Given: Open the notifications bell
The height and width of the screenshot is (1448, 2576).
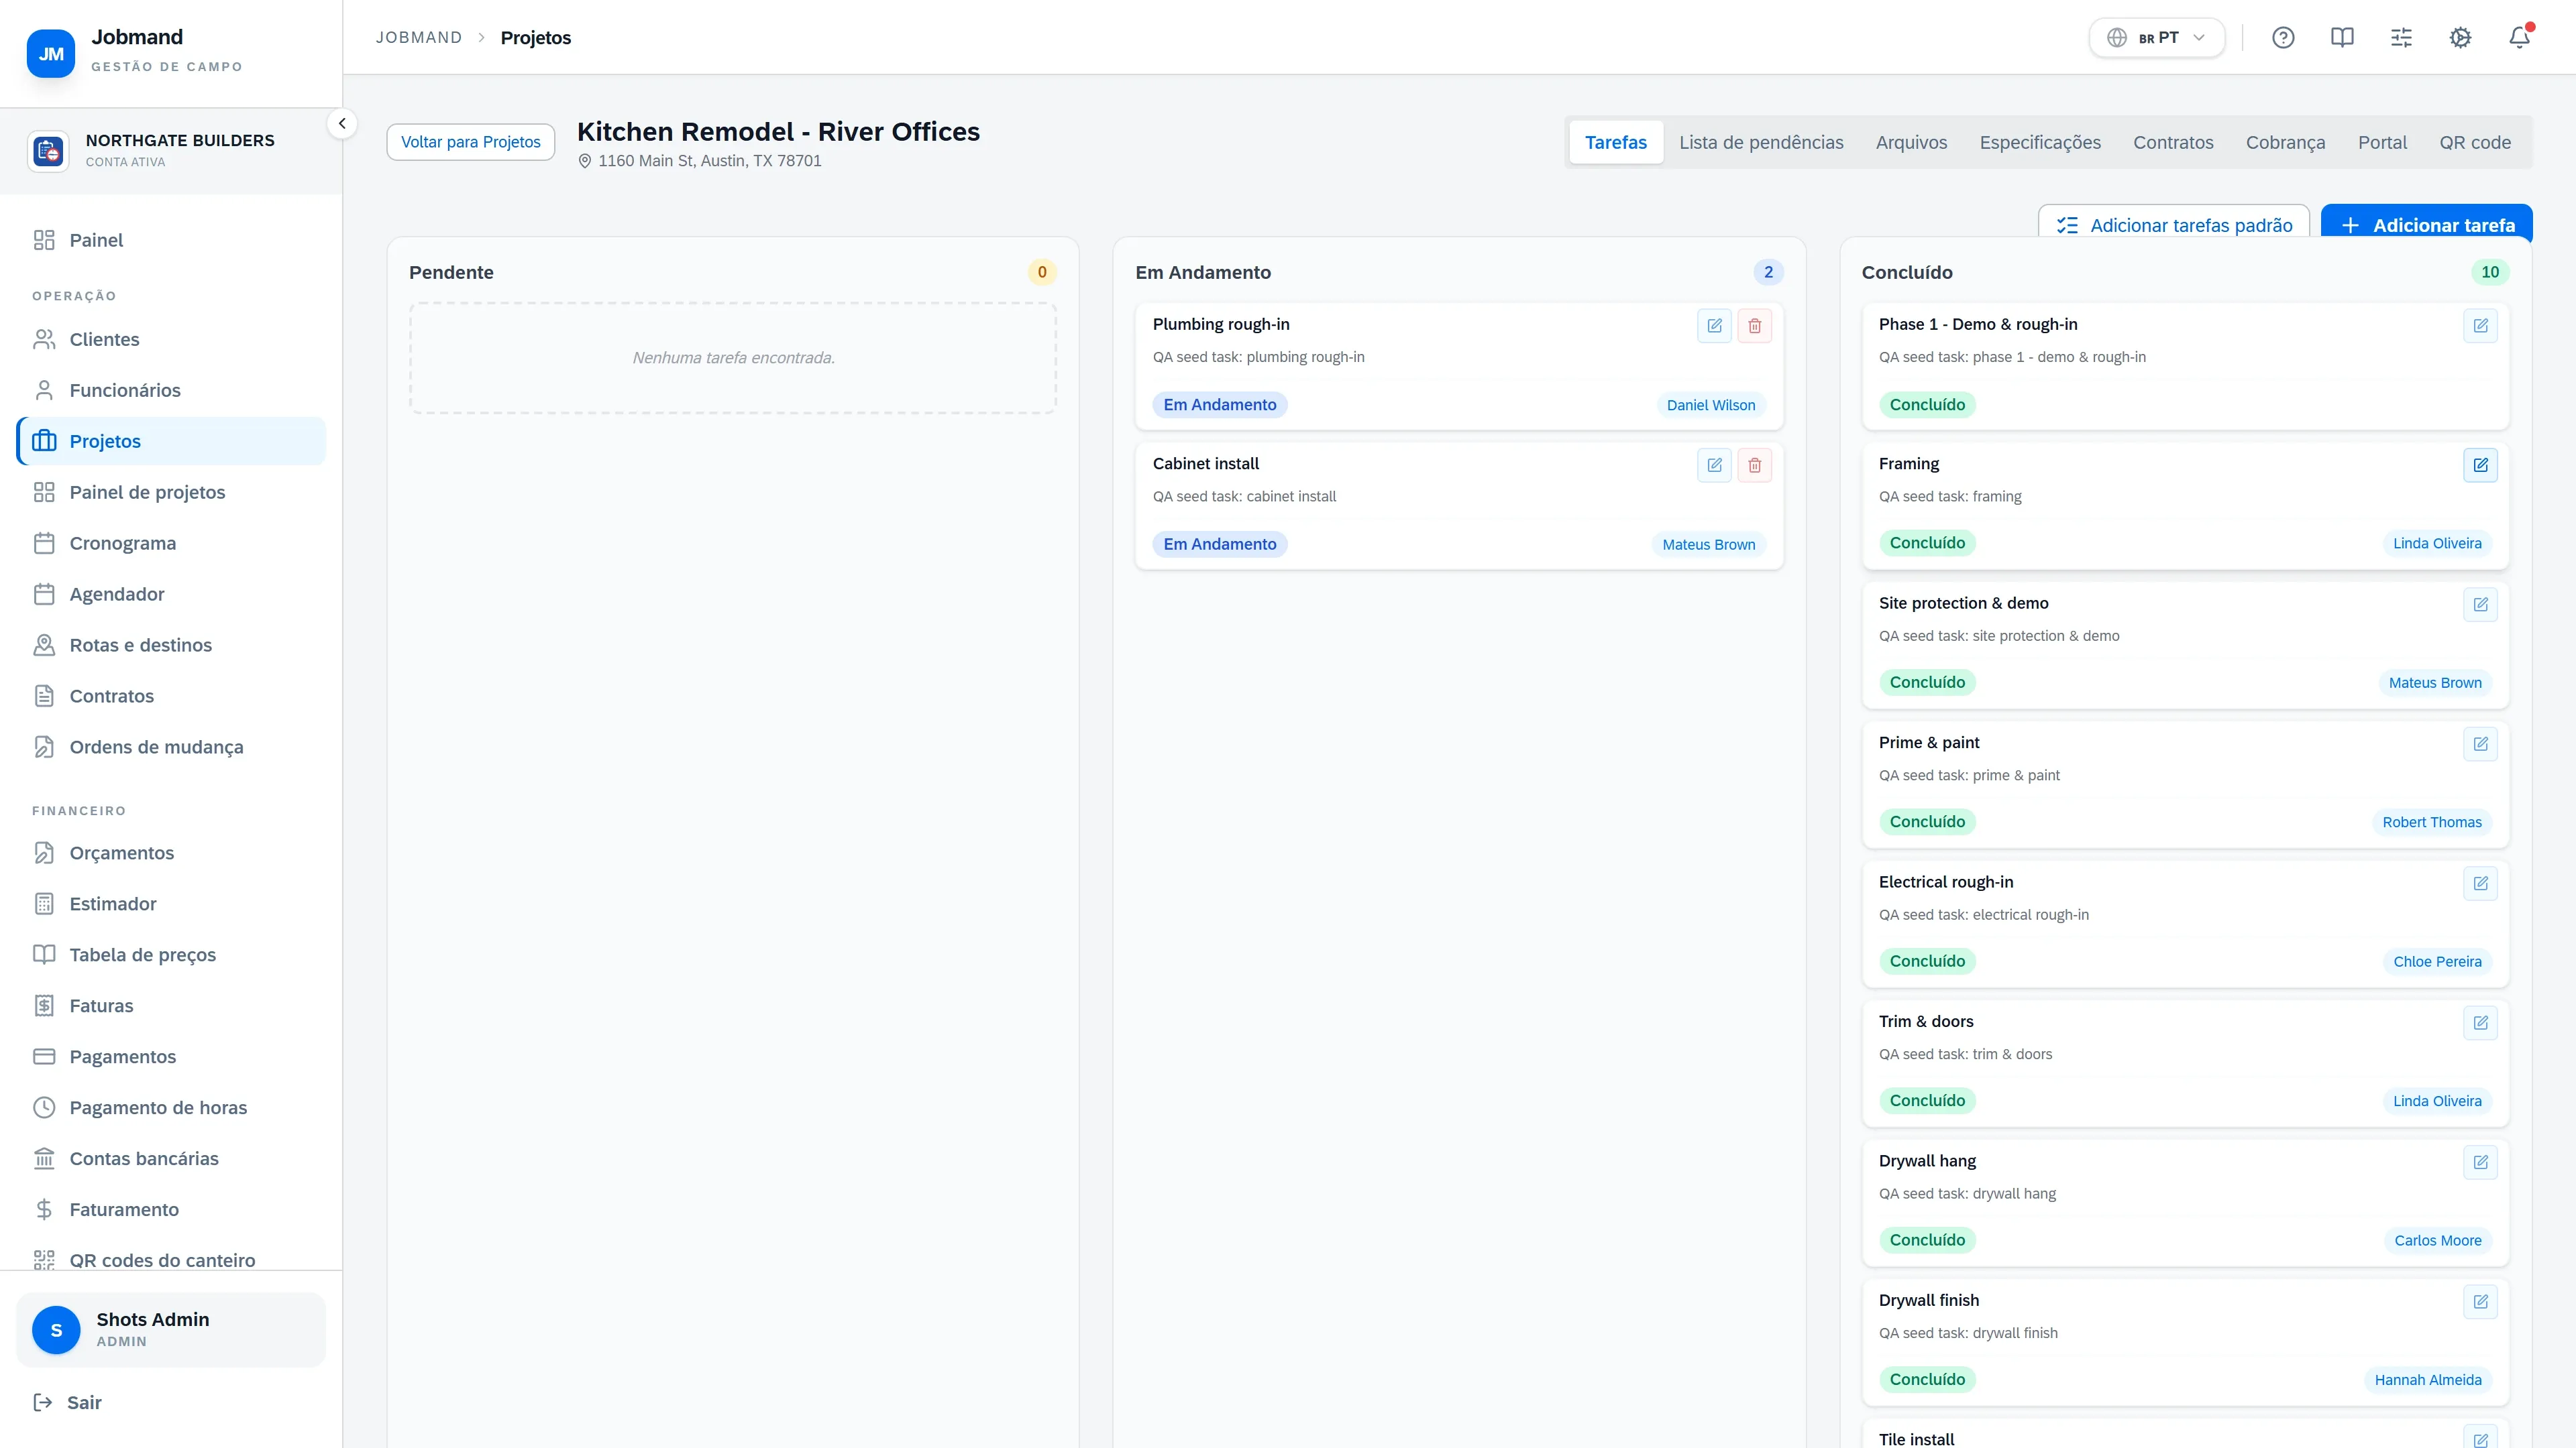Looking at the screenshot, I should (x=2519, y=38).
